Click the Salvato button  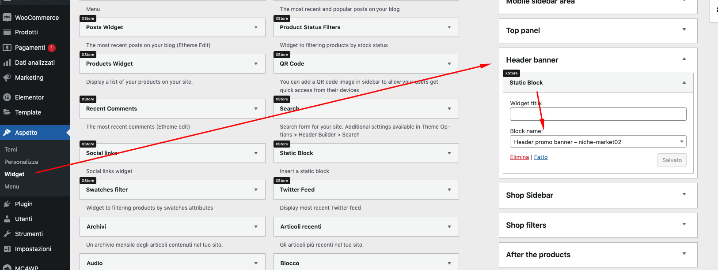coord(672,160)
